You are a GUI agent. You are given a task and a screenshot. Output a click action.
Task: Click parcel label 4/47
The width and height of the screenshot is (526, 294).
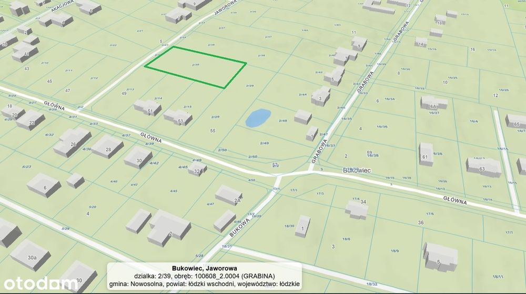click(210, 204)
